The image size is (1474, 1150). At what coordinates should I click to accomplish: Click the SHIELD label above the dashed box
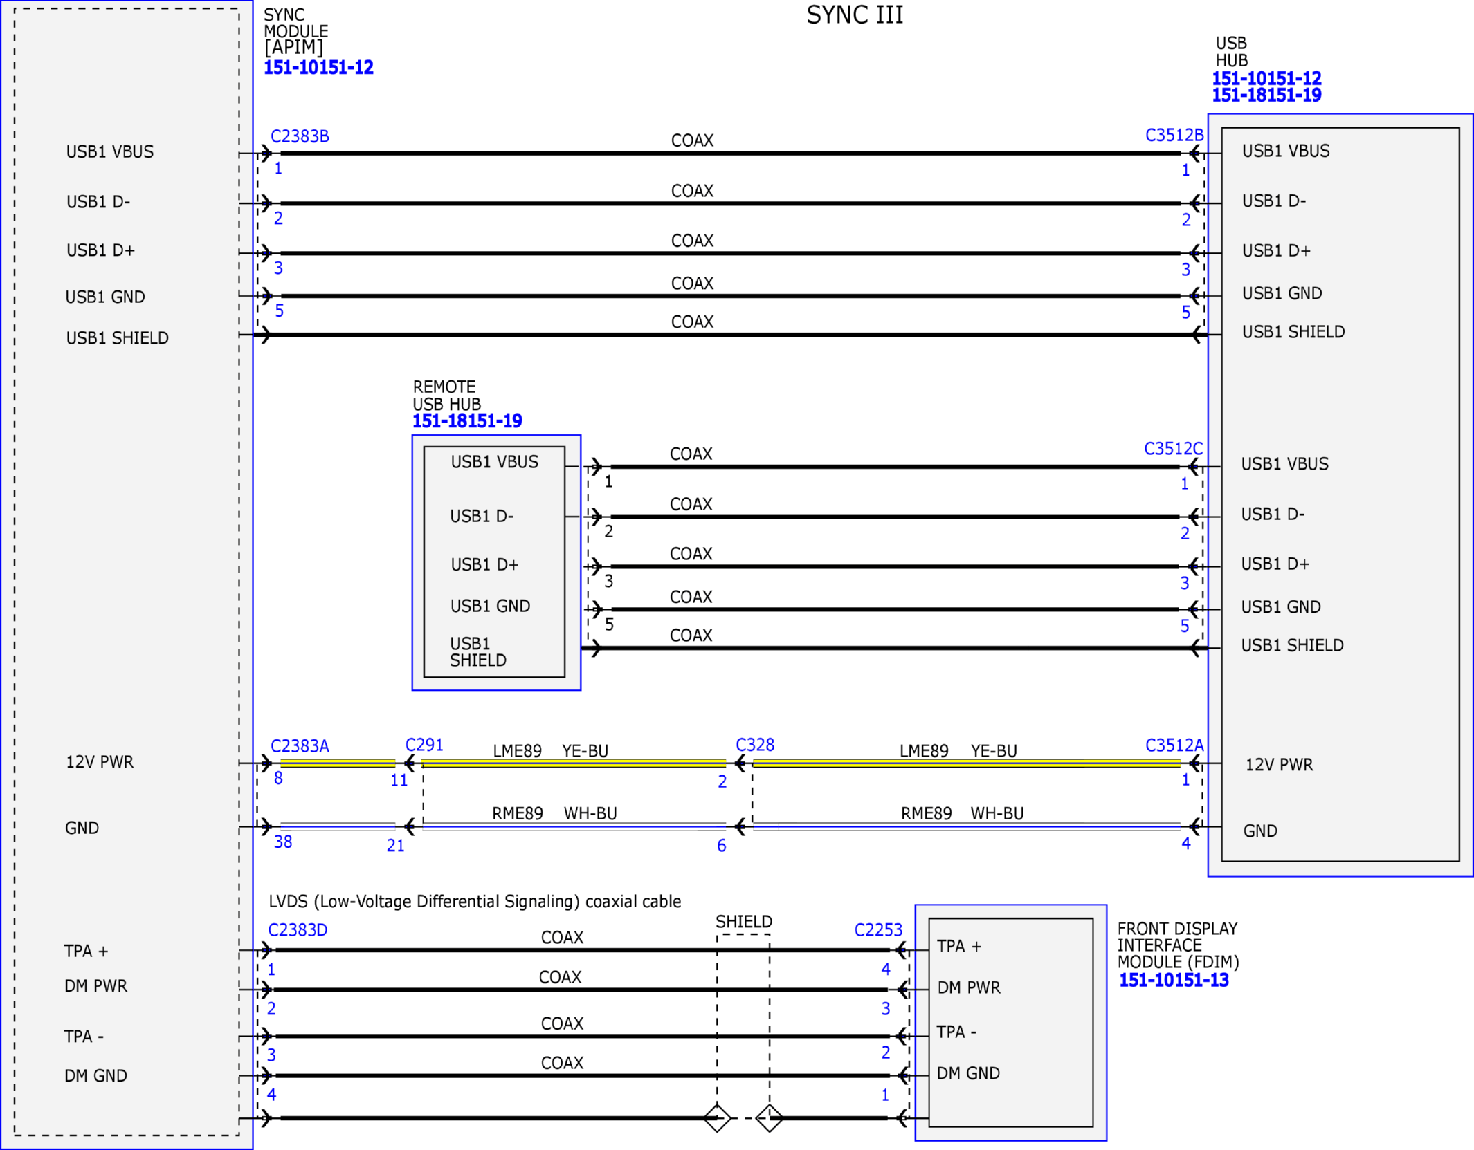click(x=744, y=922)
